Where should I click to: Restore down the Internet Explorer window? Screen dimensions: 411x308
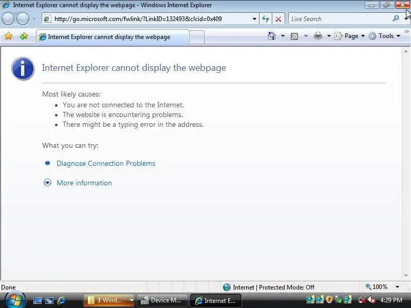coord(387,5)
